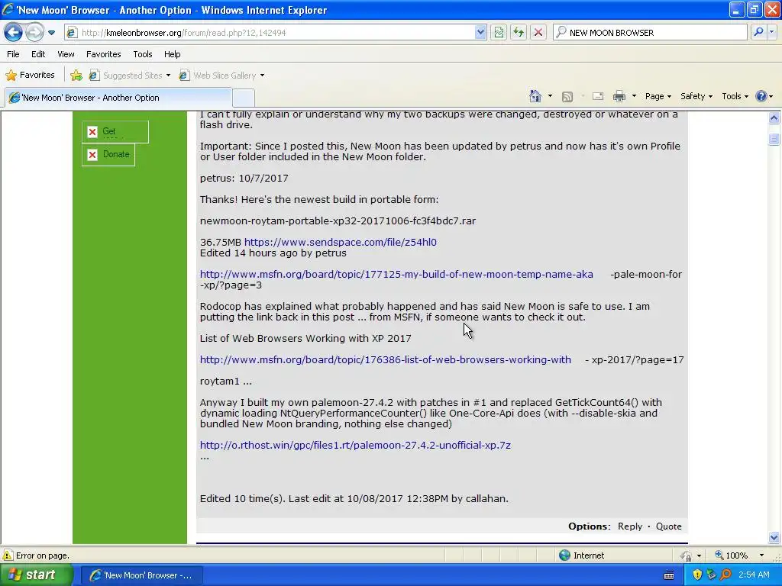Click the 2:54 AM clock
782x586 pixels.
click(754, 575)
